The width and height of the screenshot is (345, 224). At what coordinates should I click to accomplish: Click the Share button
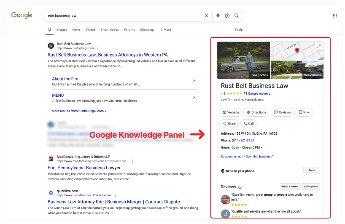(229, 123)
